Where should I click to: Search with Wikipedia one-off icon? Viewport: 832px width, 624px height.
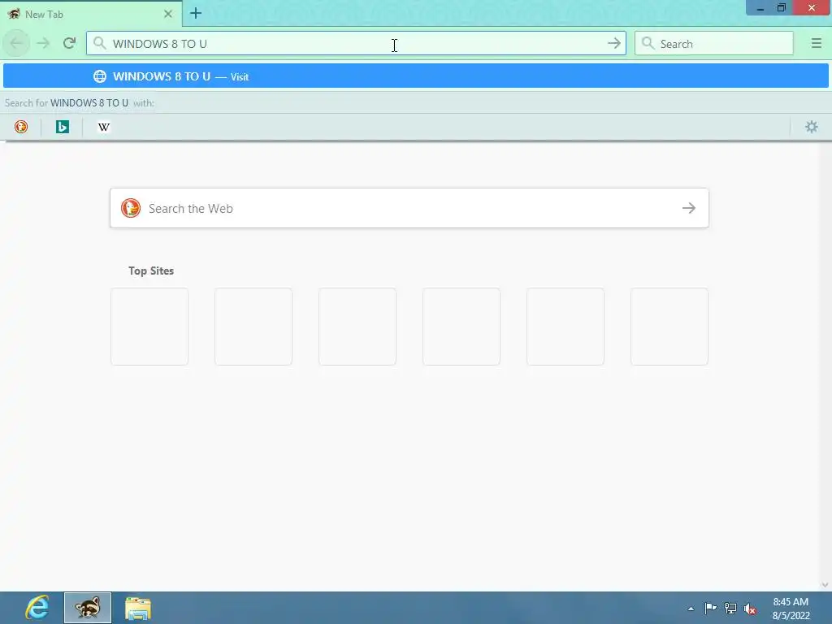104,127
